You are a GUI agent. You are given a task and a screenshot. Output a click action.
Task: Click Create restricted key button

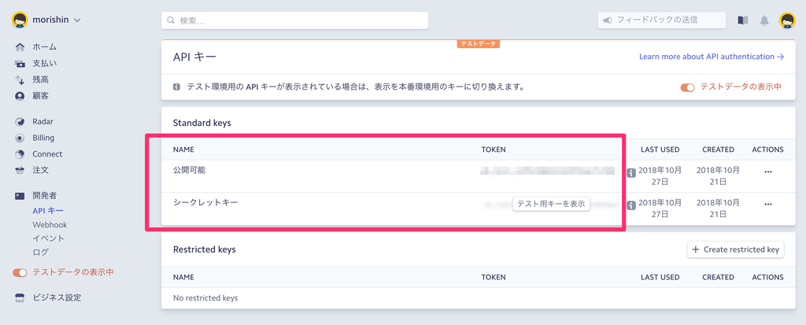coord(736,249)
